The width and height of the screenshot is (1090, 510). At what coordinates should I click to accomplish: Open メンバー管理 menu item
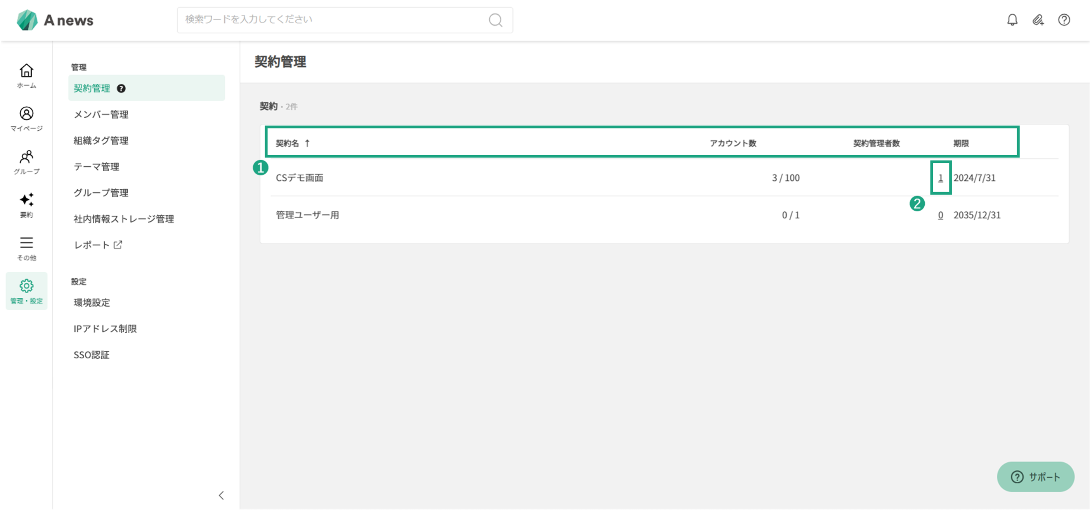(x=101, y=114)
